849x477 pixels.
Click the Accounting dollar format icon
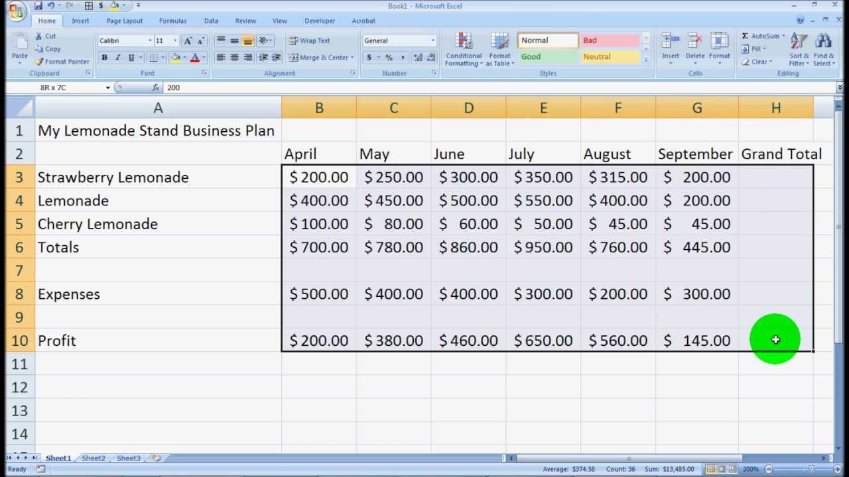[369, 58]
